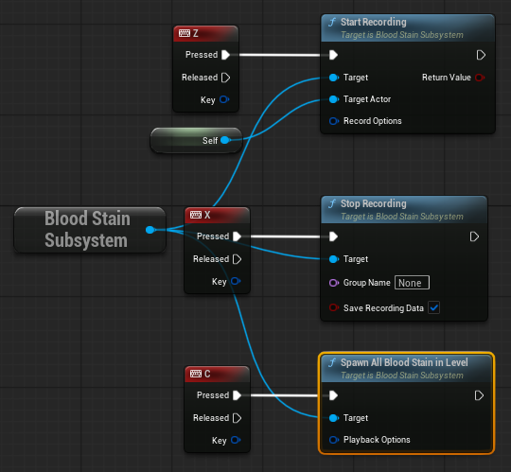511x472 pixels.
Task: Click the Return Value label text
Action: 446,78
